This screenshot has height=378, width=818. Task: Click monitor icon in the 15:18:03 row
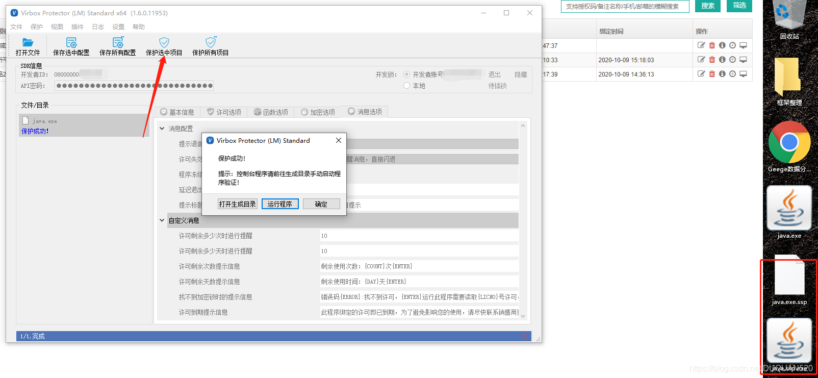click(x=743, y=60)
